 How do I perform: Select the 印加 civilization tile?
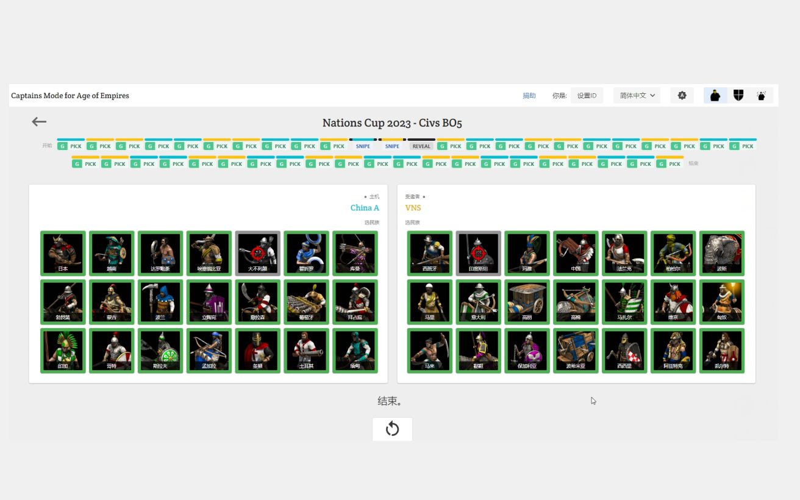[x=63, y=351]
